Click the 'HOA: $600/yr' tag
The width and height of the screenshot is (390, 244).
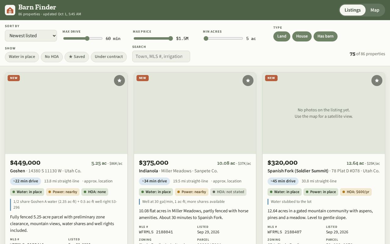pyautogui.click(x=356, y=192)
